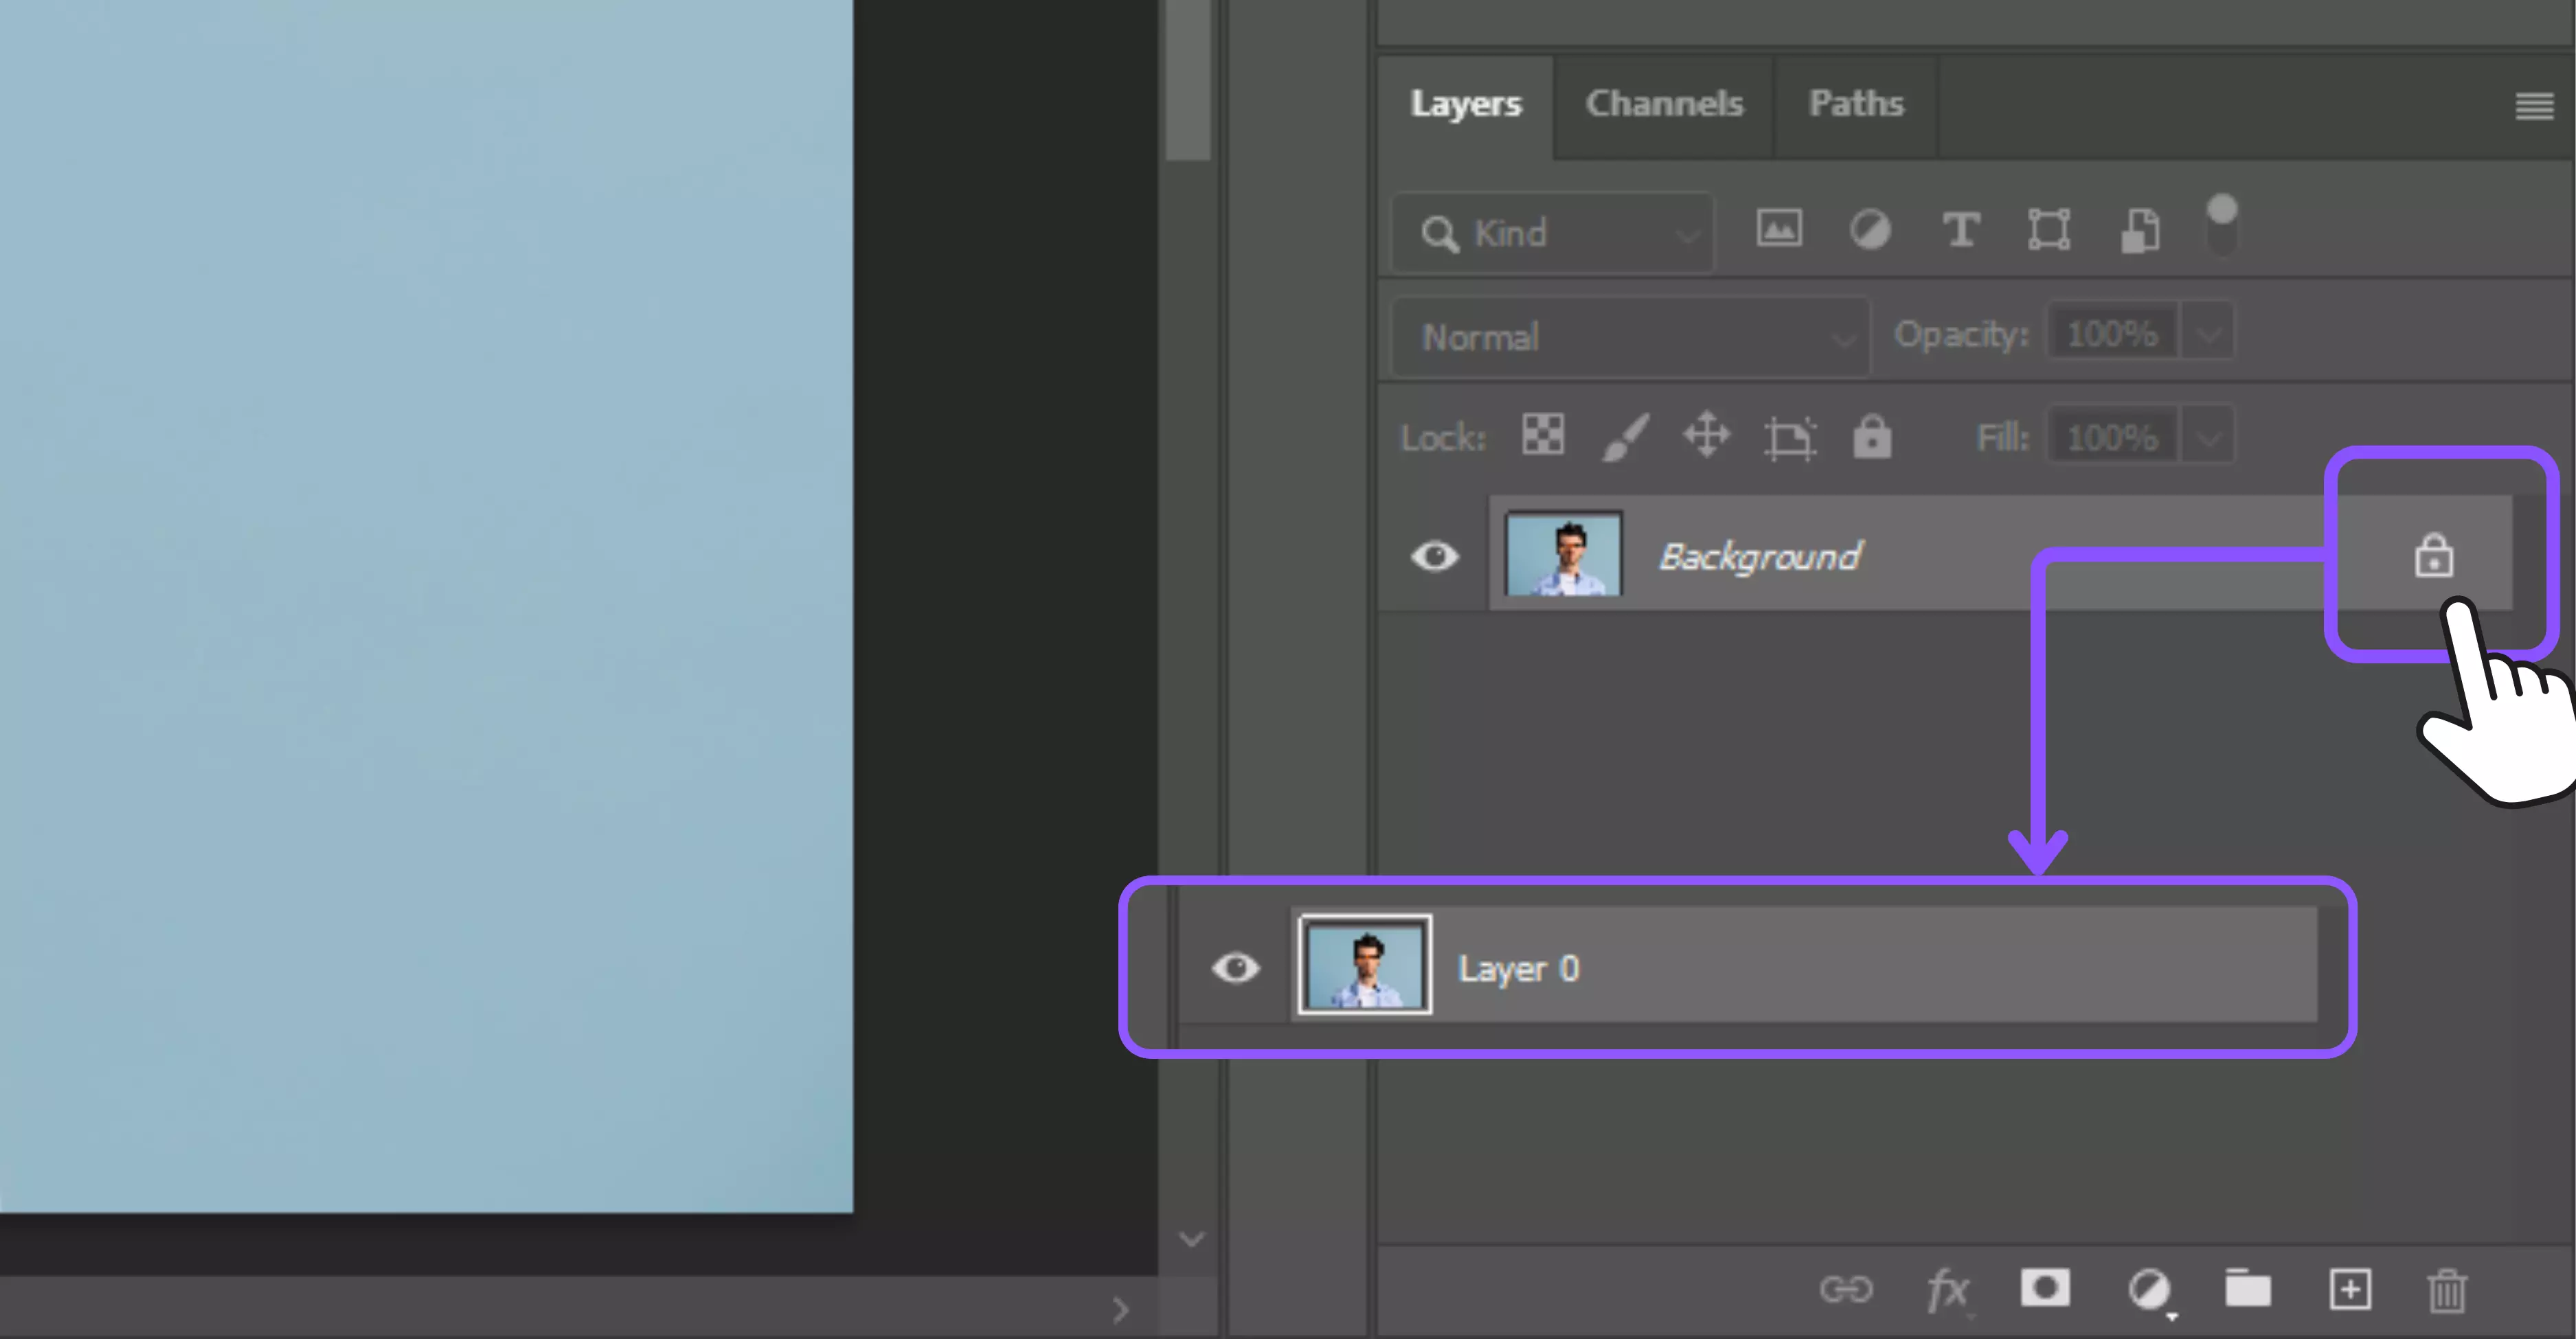The image size is (2576, 1339).
Task: Unlock the Background layer via lock icon
Action: 2433,556
